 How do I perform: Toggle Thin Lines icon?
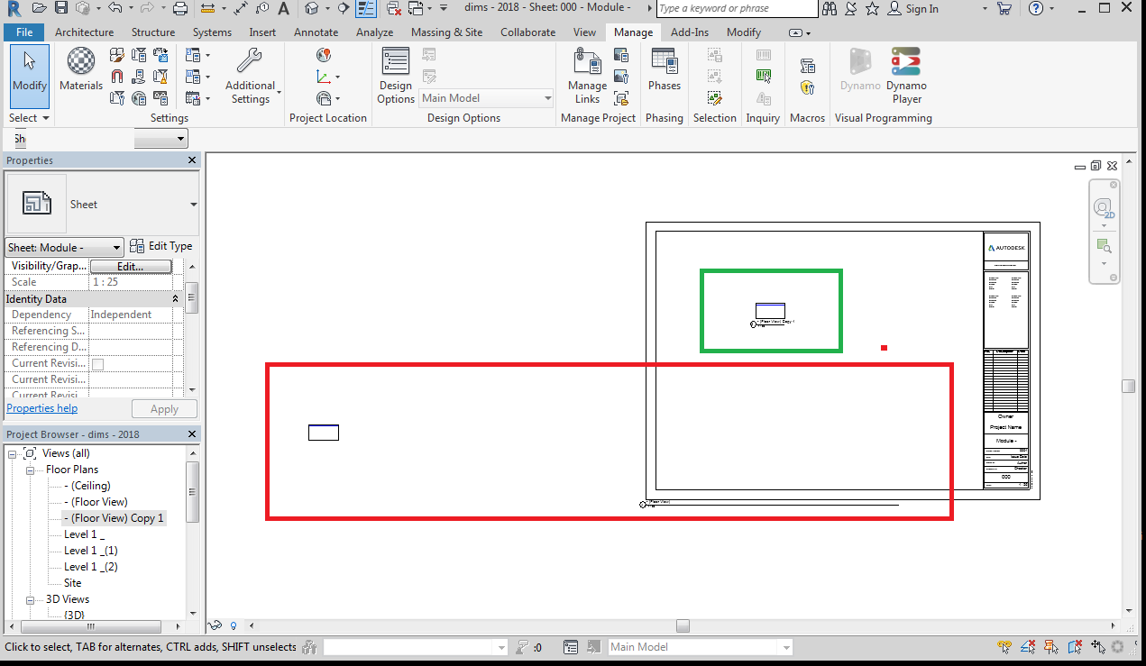pos(366,9)
